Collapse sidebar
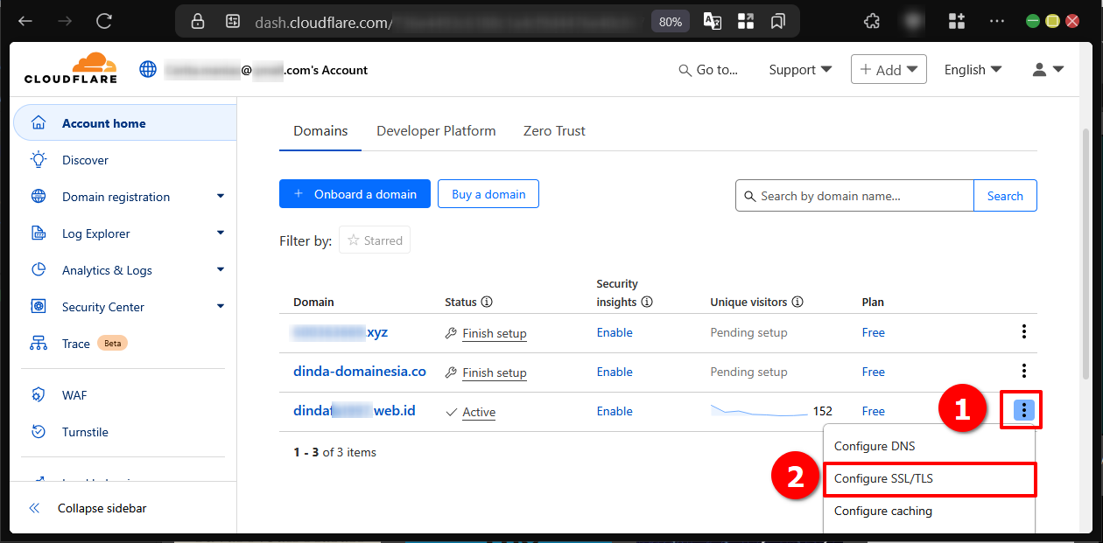1103x543 pixels. (88, 508)
